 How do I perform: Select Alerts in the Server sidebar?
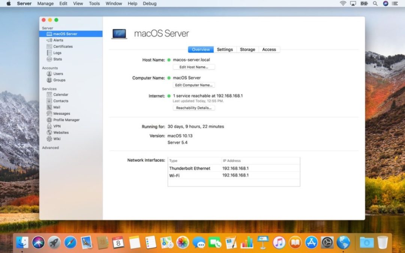59,40
